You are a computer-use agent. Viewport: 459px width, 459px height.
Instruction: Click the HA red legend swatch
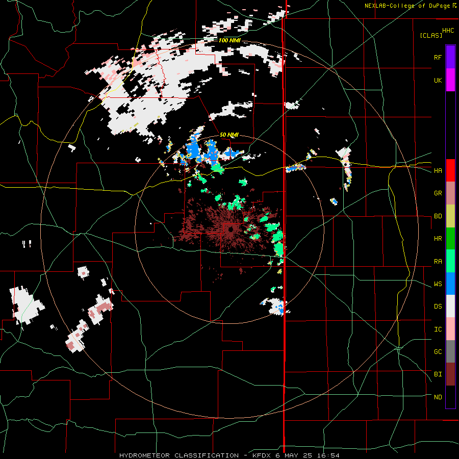(450, 170)
